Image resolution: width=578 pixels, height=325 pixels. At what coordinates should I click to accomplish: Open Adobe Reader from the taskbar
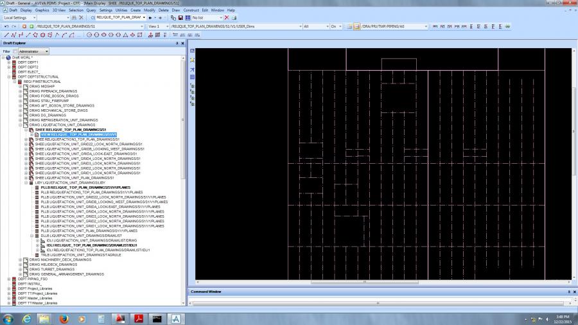tap(139, 319)
